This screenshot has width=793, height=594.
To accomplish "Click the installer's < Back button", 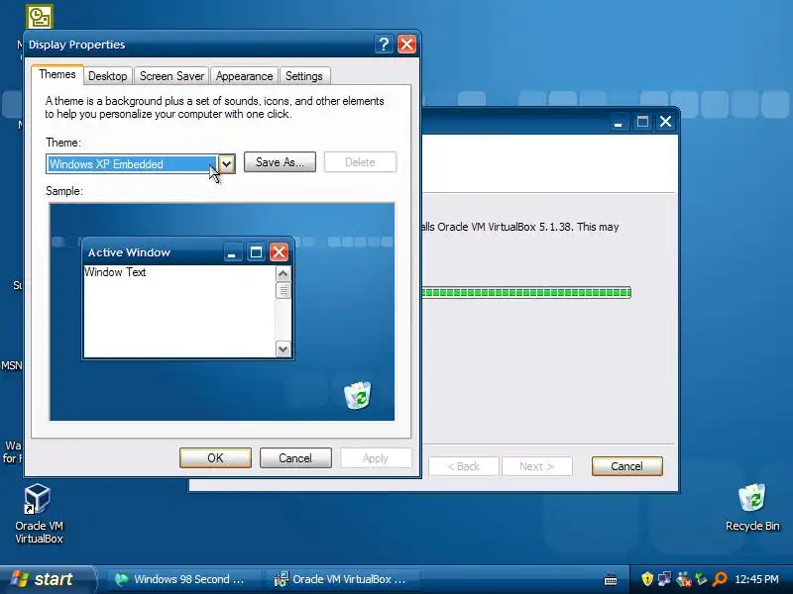I will 464,466.
